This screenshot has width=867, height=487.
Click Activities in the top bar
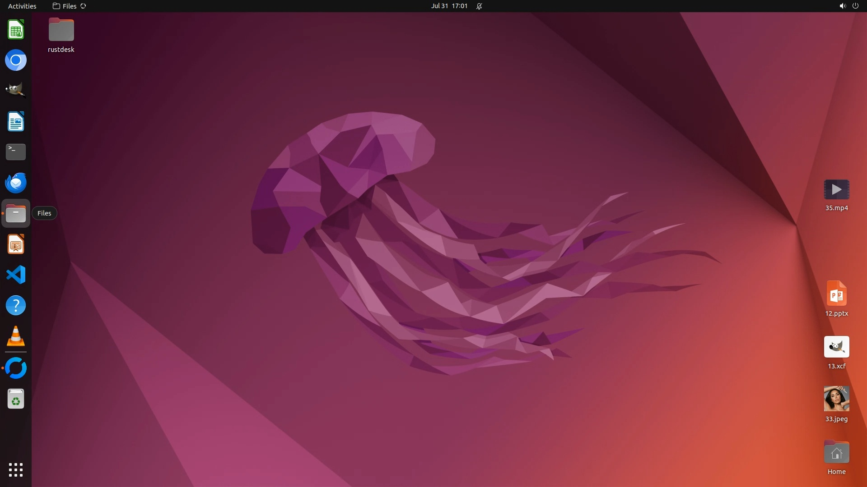click(22, 6)
